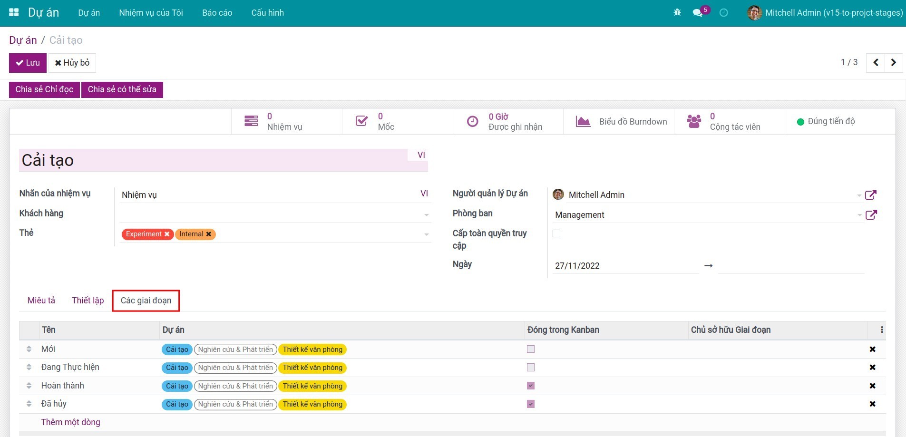Open the Báo cáo menu

point(217,13)
